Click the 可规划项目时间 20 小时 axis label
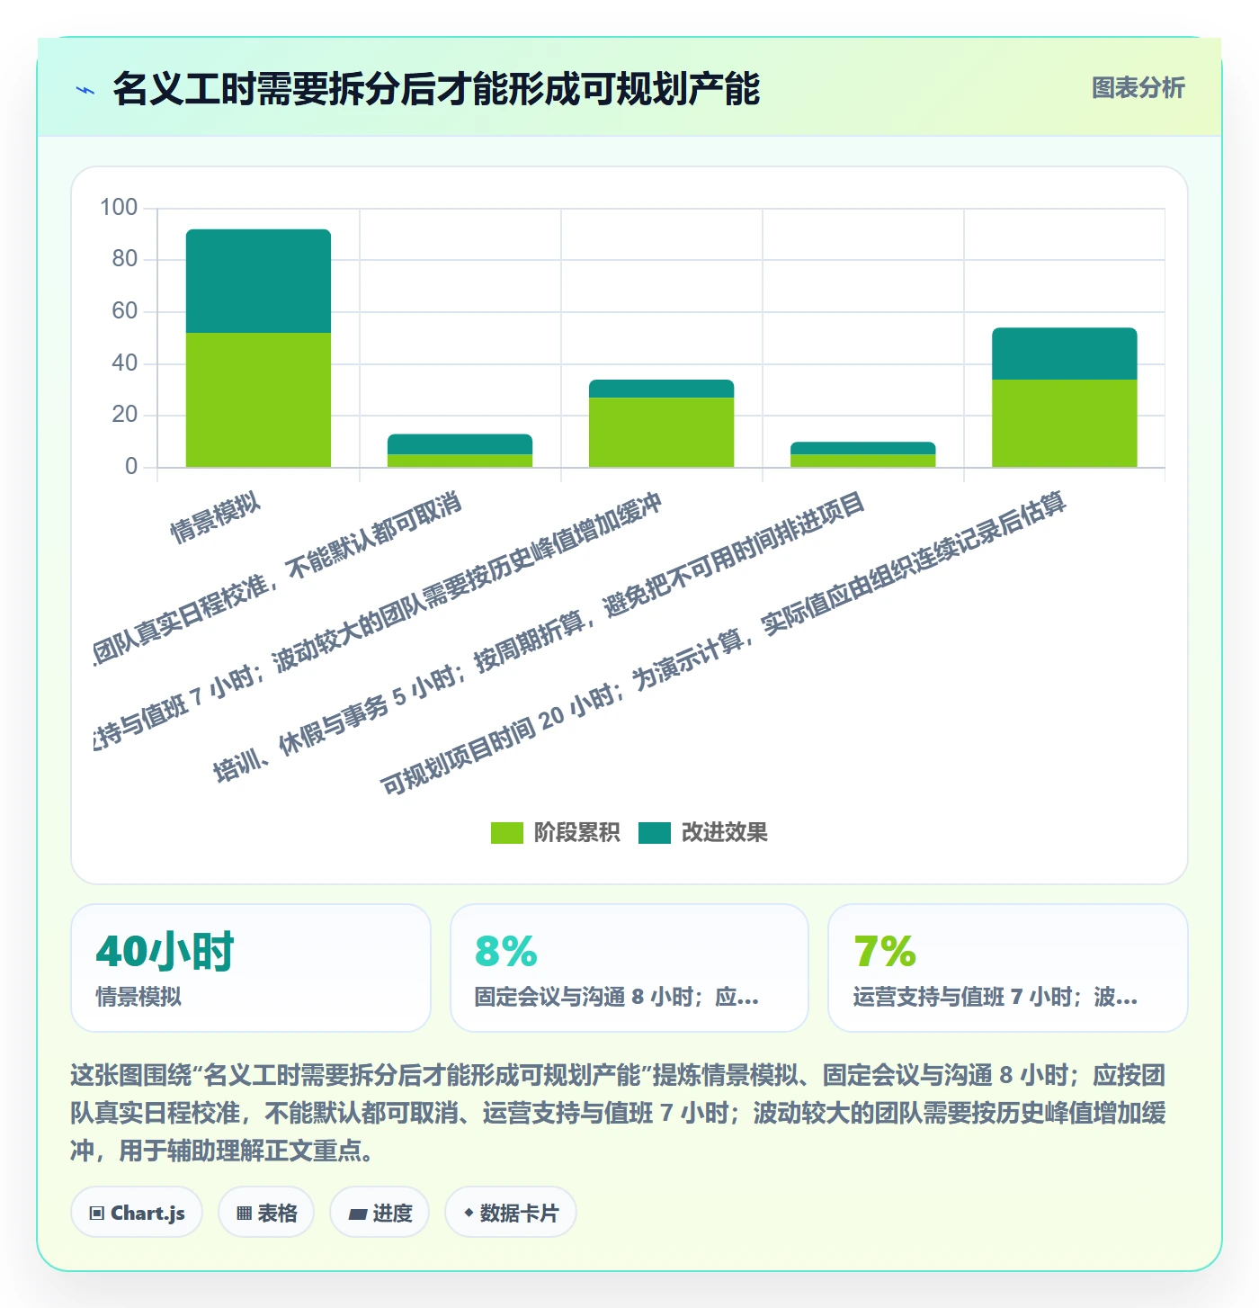The height and width of the screenshot is (1308, 1259). 722,644
